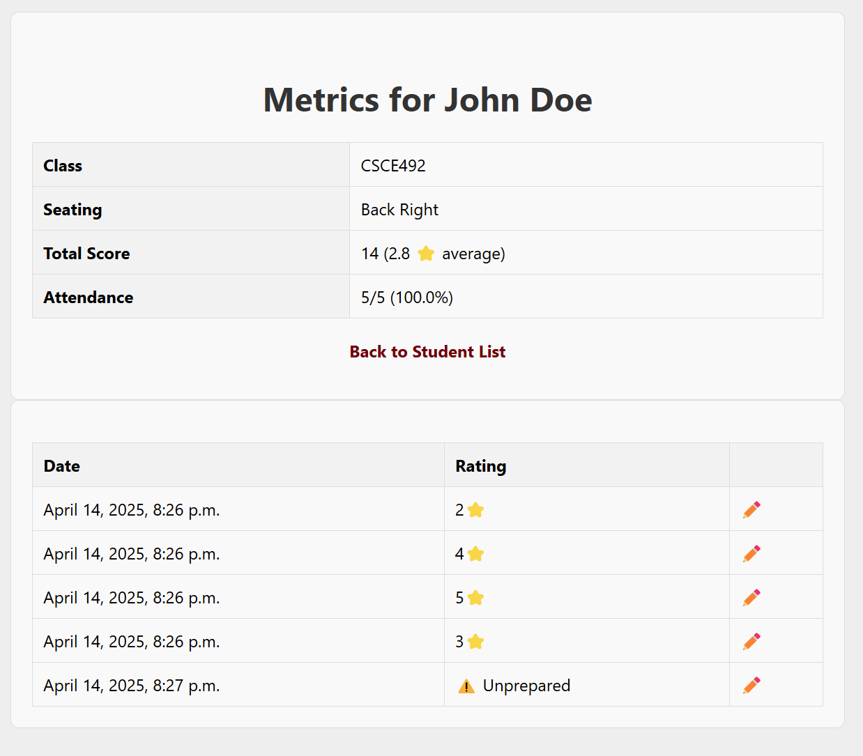Click the star icon beside the rating of 3

click(x=475, y=642)
